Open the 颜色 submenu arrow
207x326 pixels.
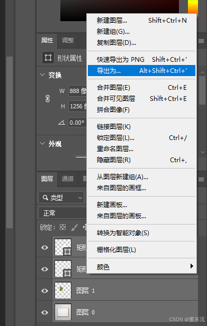click(x=192, y=266)
